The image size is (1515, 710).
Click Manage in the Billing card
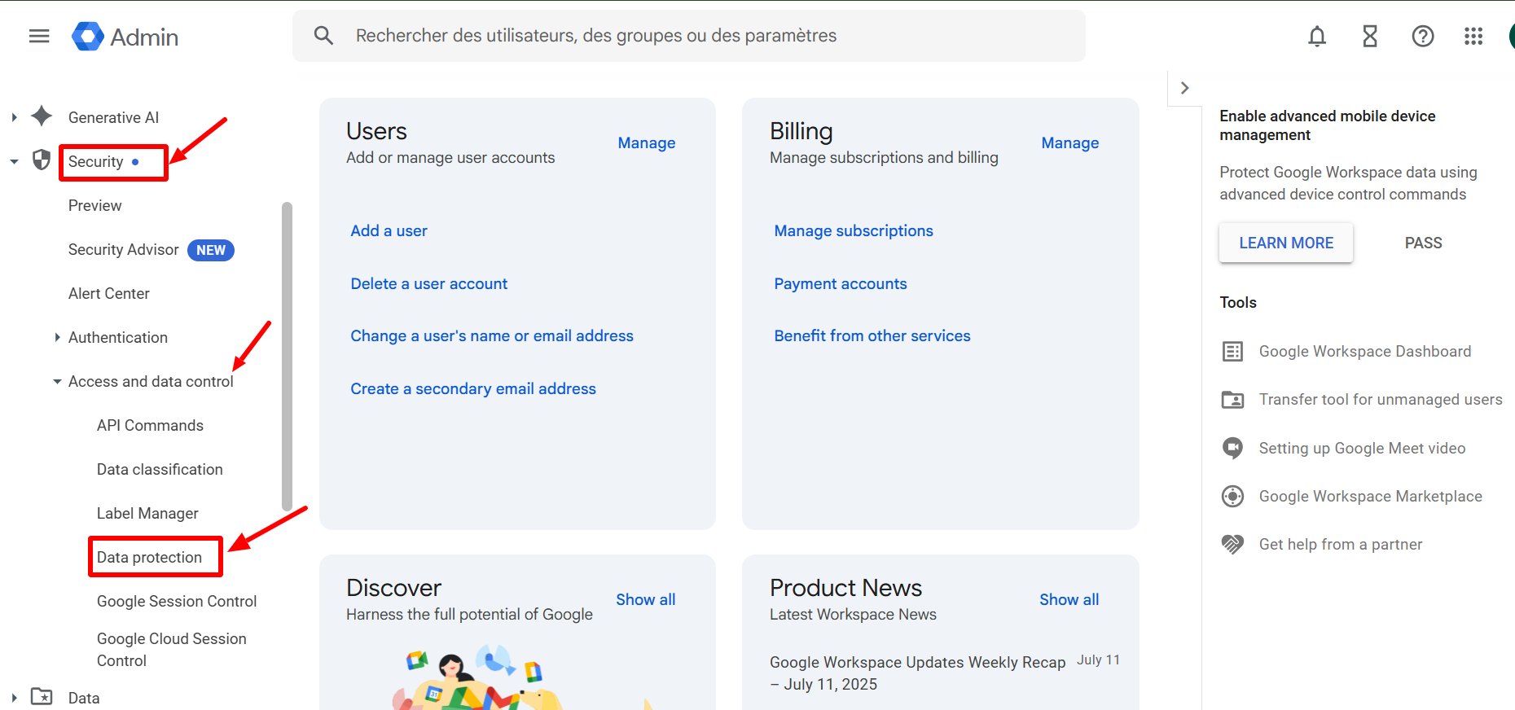tap(1069, 142)
